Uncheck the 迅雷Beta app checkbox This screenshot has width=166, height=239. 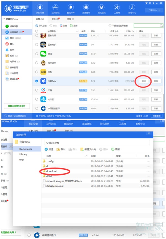pos(37,81)
